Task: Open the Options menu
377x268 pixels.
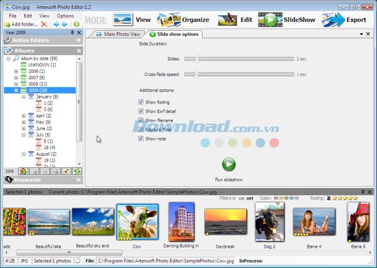Action: click(65, 16)
